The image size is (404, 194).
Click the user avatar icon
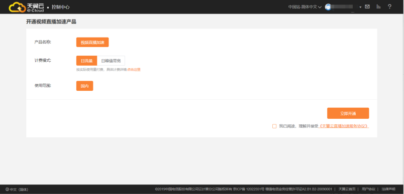328,7
